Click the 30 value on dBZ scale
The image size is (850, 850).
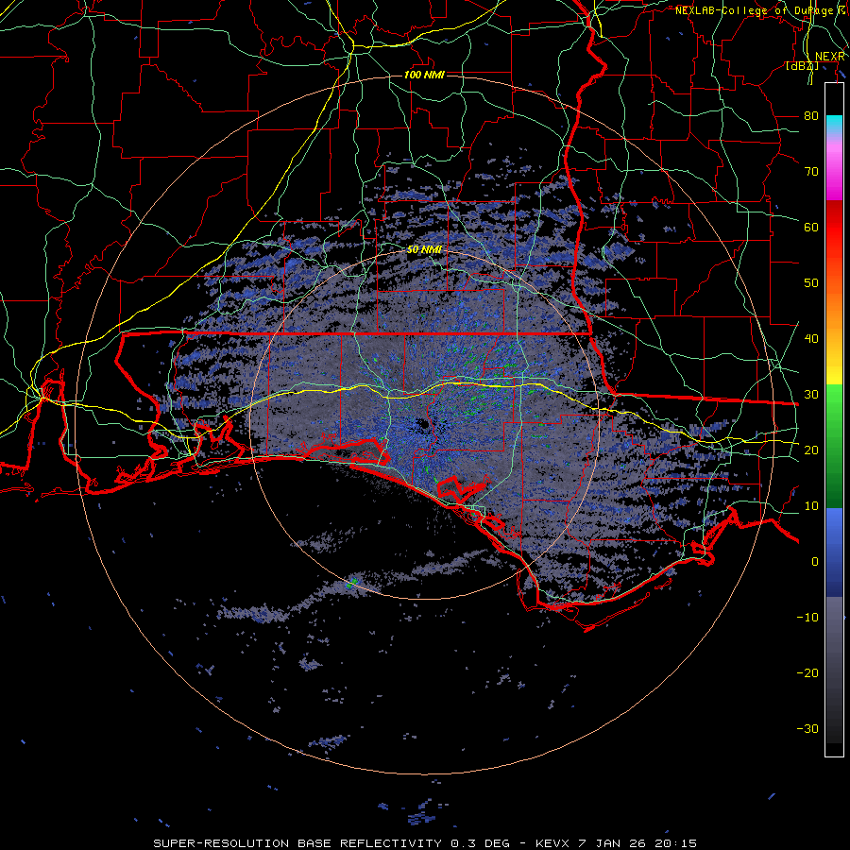pos(811,395)
